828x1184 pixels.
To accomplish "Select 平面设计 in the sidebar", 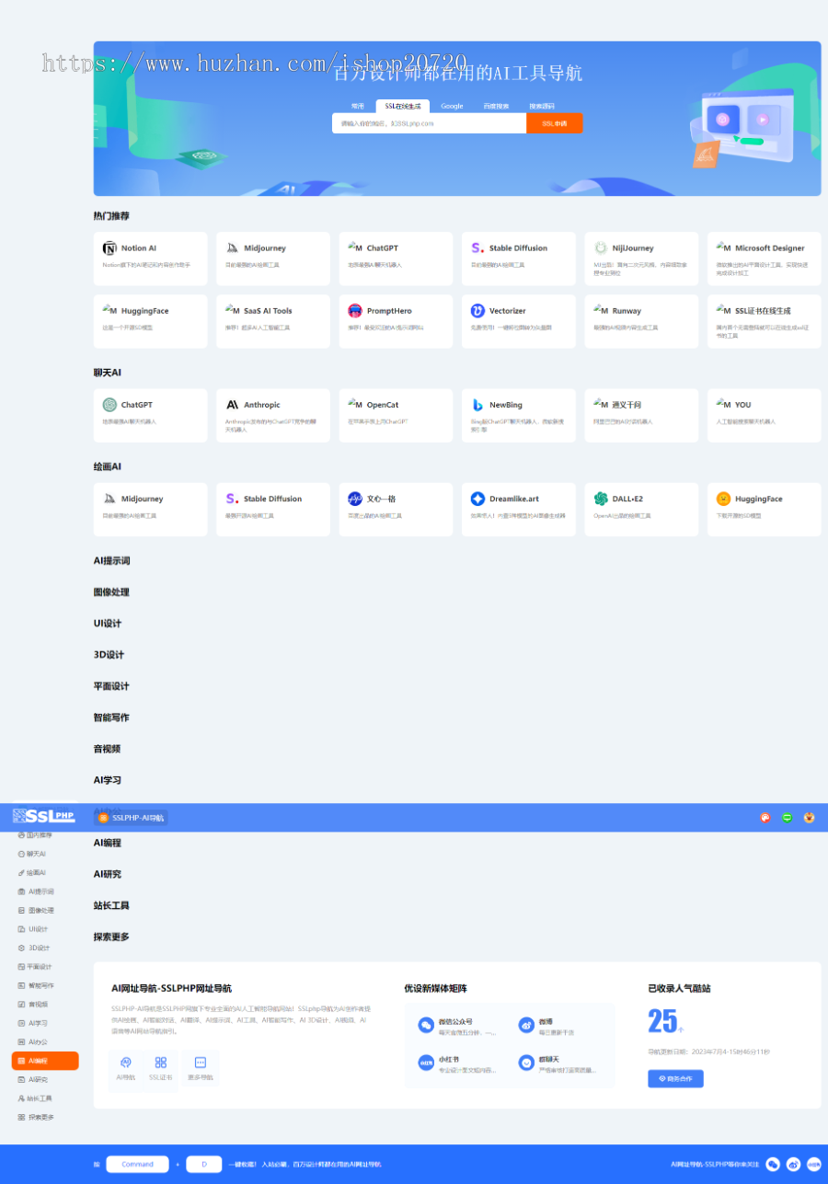I will point(44,967).
